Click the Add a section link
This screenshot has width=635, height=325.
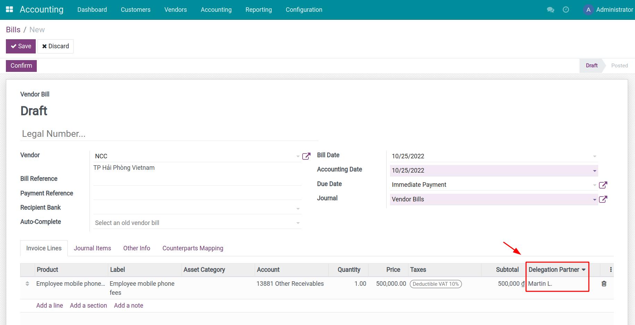tap(88, 305)
